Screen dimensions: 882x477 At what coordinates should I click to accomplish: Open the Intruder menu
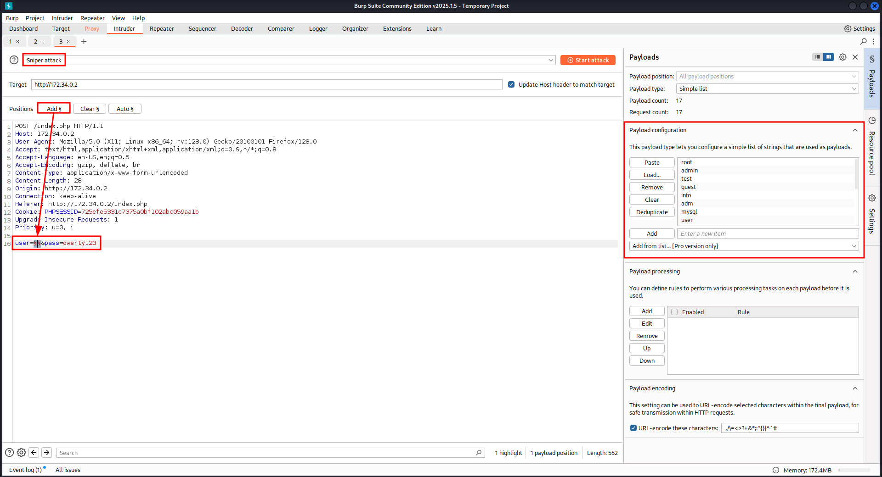click(62, 18)
